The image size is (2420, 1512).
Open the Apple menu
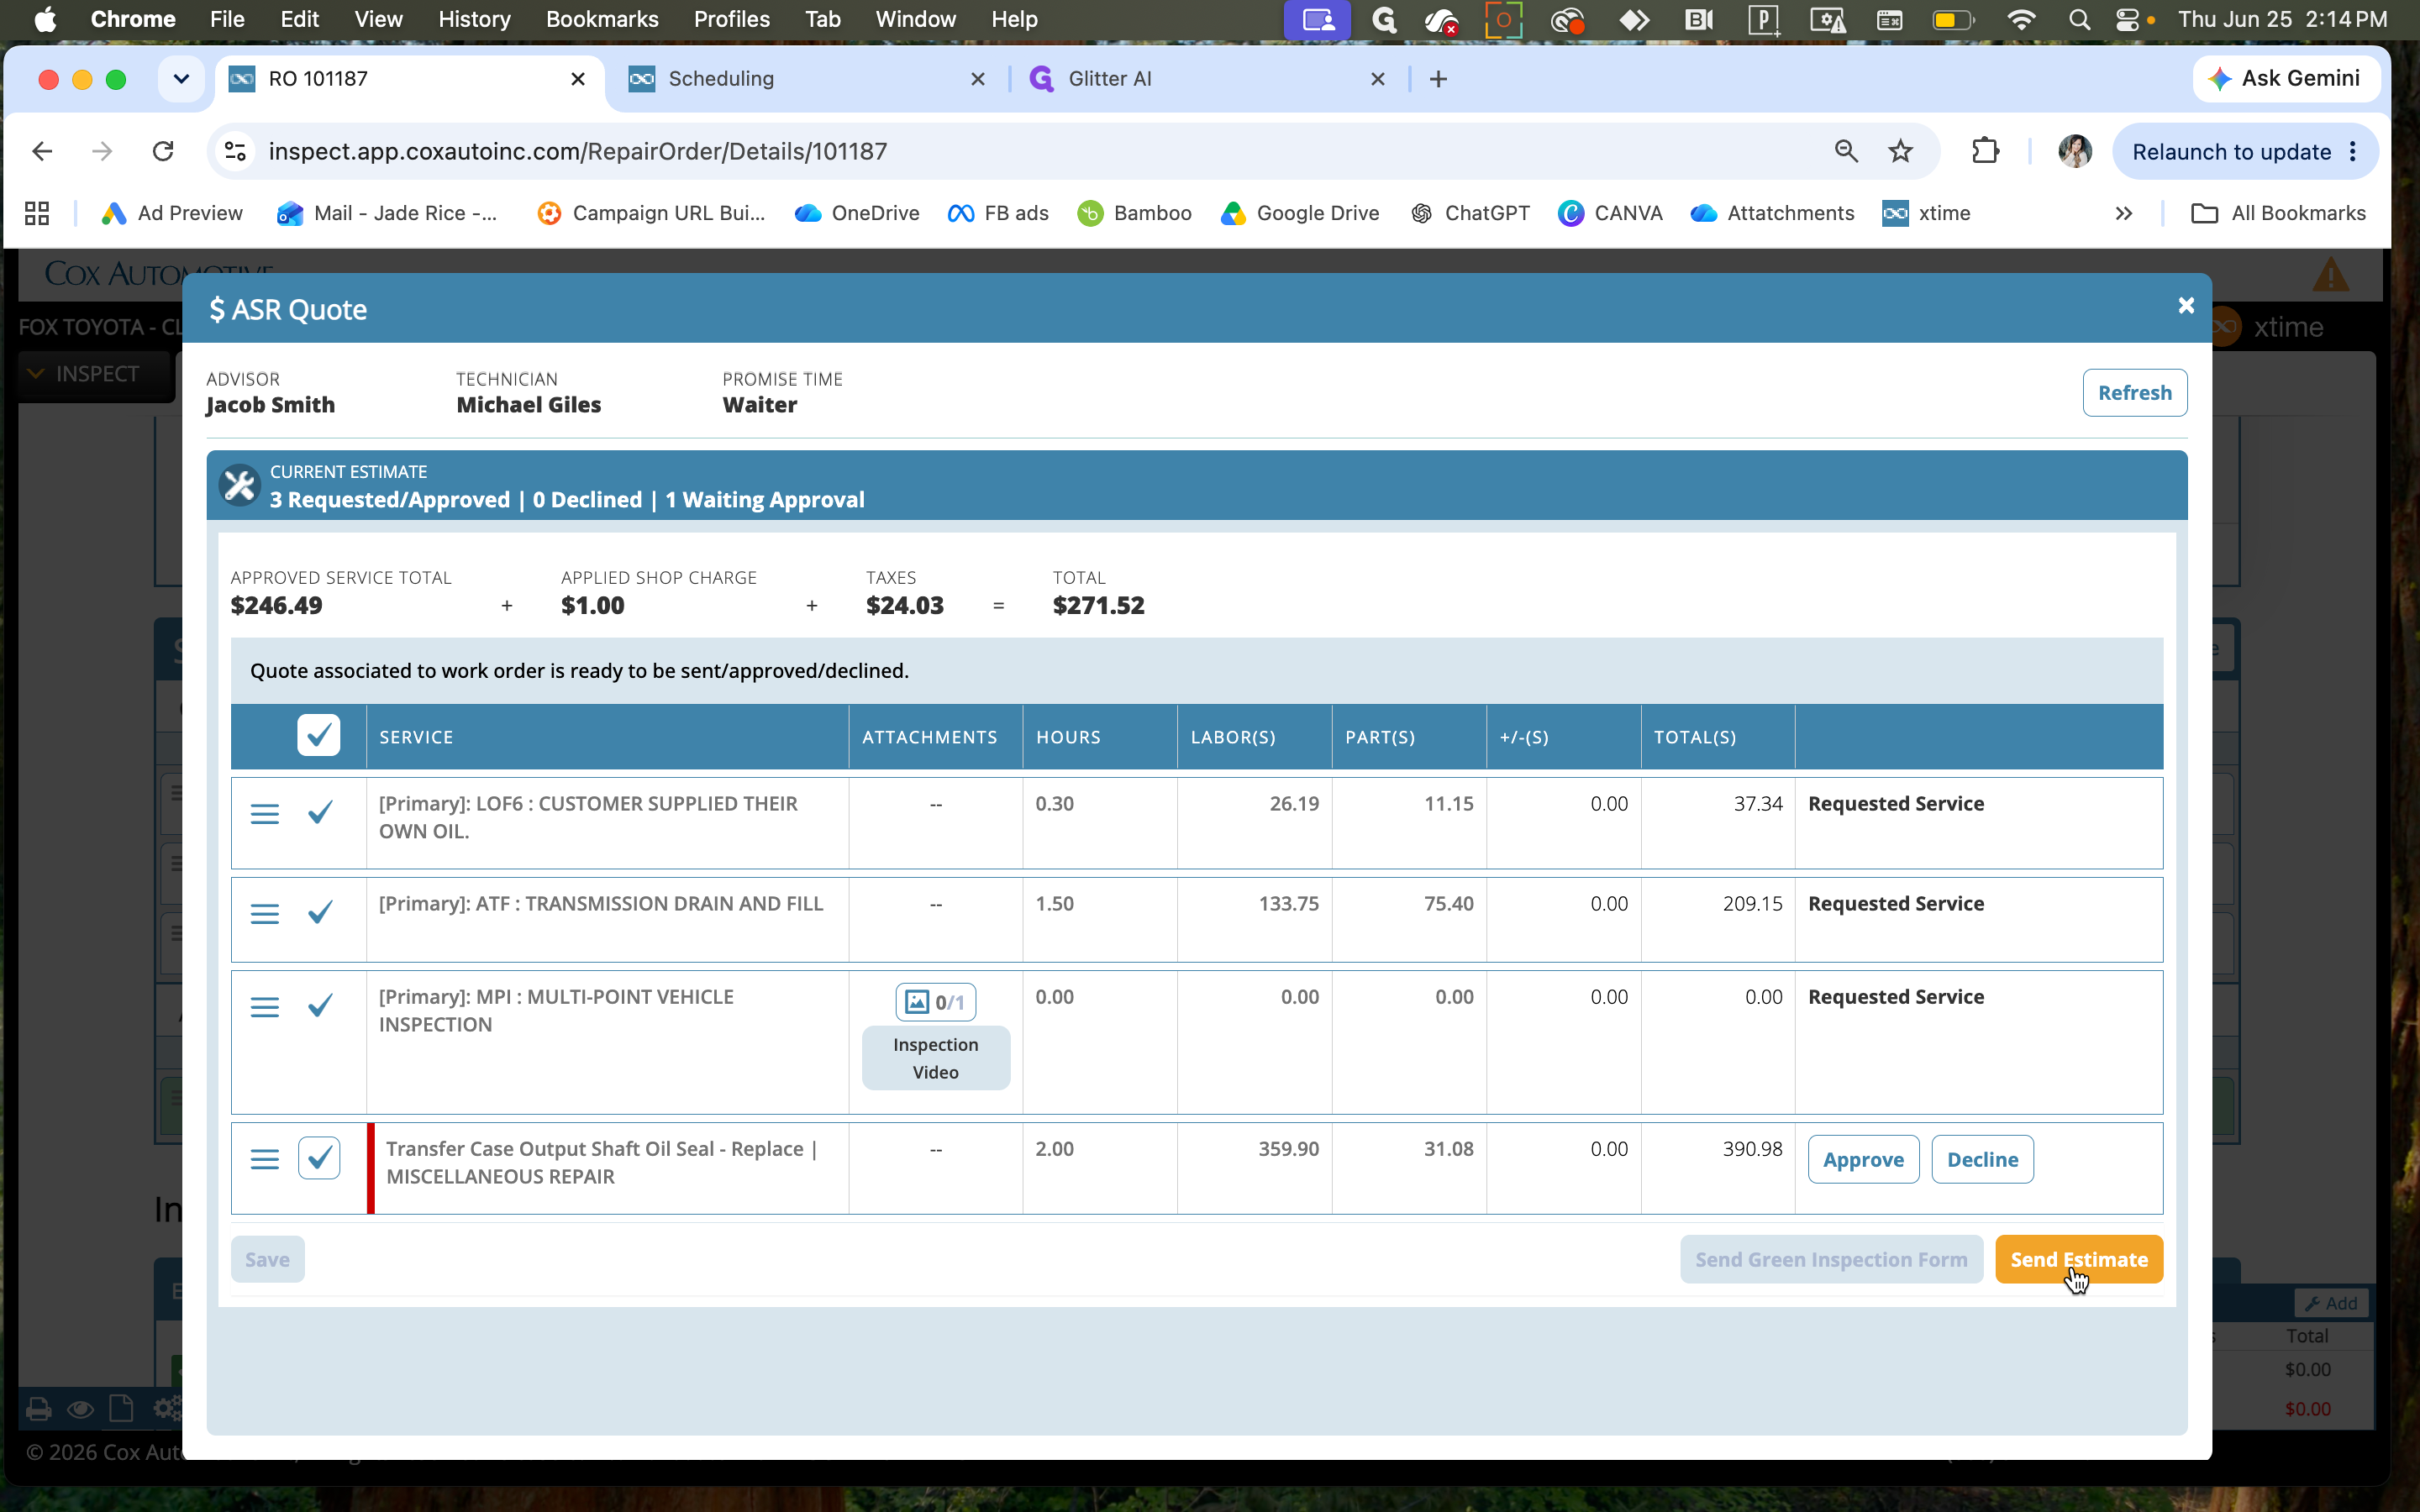click(45, 20)
